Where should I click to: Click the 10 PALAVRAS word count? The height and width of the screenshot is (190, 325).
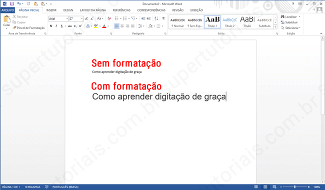32,187
